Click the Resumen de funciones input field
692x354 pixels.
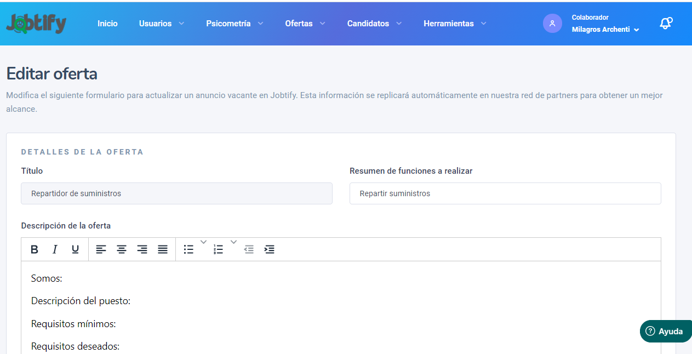point(505,193)
